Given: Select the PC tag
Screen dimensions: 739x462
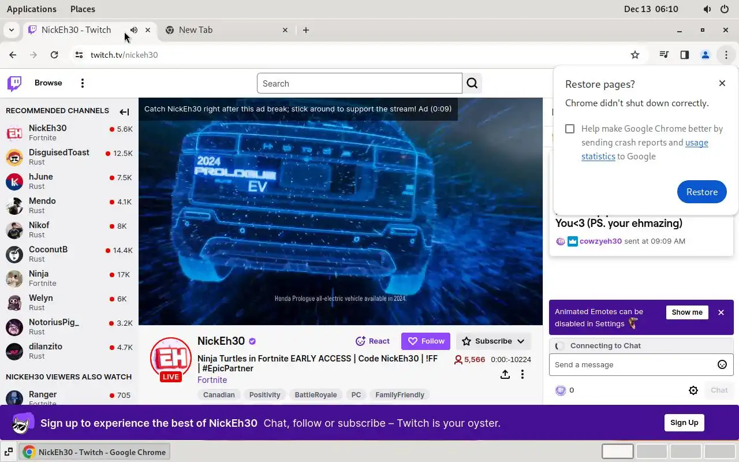Looking at the screenshot, I should pyautogui.click(x=356, y=395).
